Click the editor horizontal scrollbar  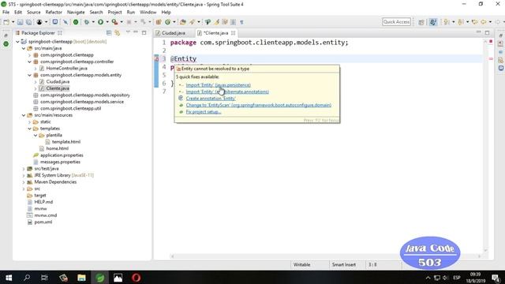coord(325,256)
